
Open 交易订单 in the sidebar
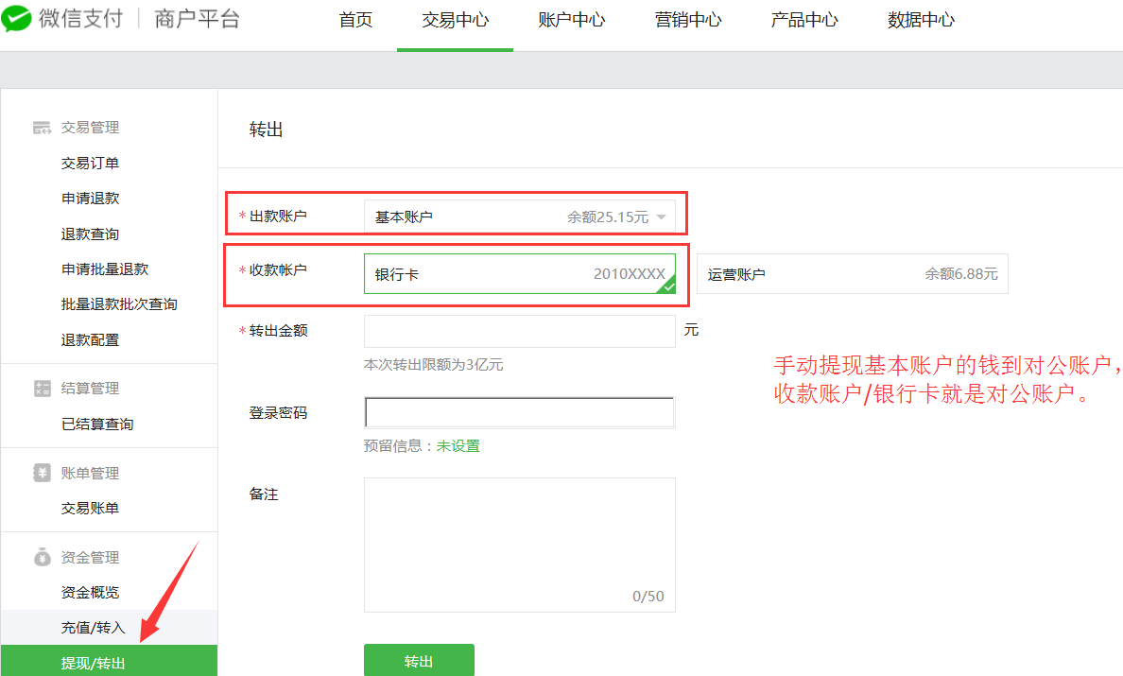[90, 164]
